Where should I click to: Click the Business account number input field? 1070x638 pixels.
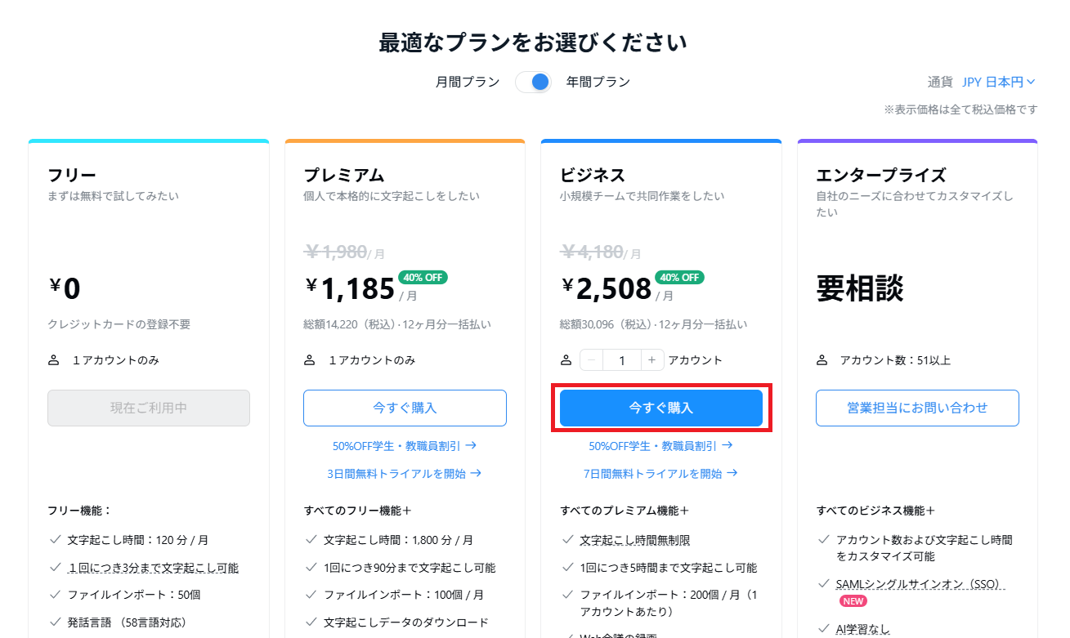click(622, 360)
